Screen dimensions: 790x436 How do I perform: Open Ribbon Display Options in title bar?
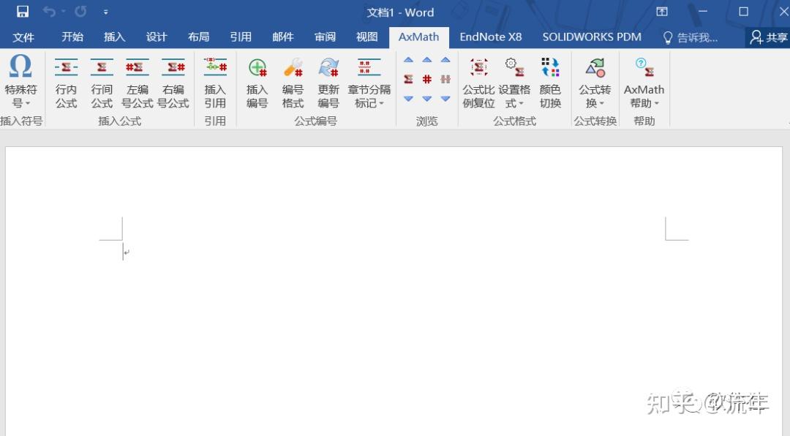(x=662, y=12)
